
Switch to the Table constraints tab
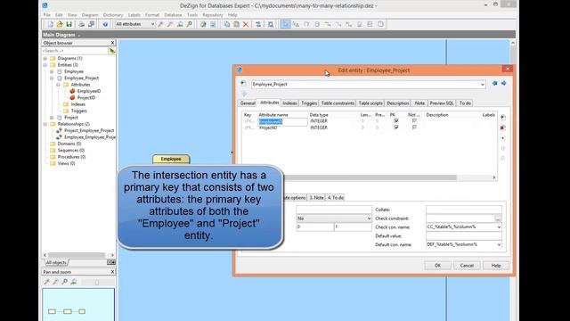pos(338,103)
